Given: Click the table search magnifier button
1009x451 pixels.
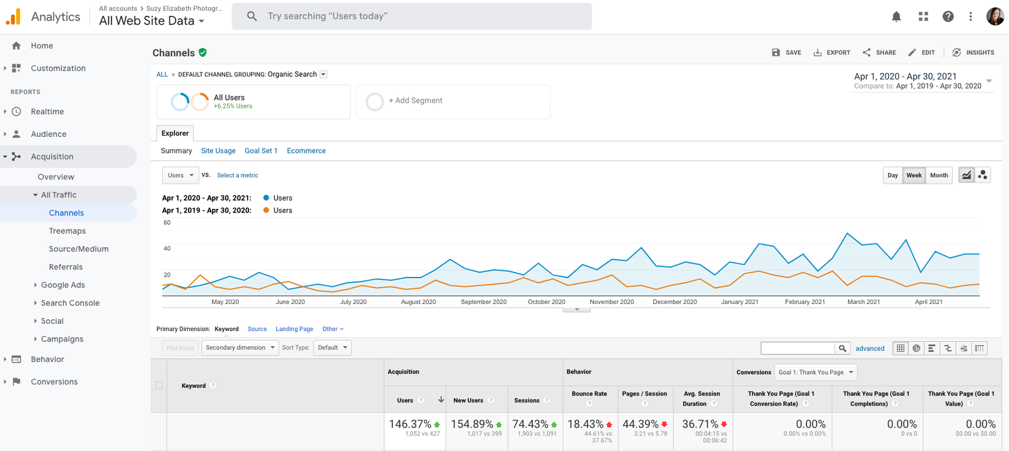Looking at the screenshot, I should pos(842,348).
